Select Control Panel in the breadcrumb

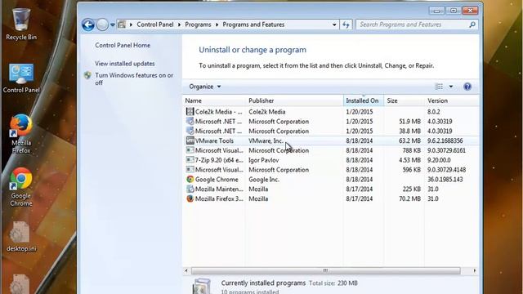(155, 24)
